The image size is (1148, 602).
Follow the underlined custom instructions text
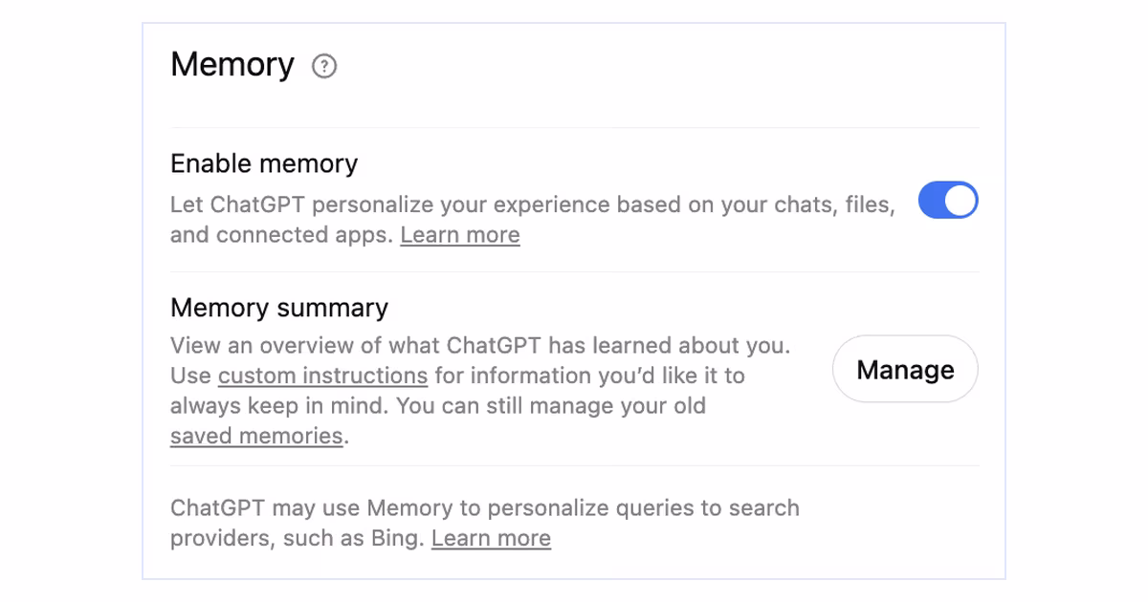[322, 376]
